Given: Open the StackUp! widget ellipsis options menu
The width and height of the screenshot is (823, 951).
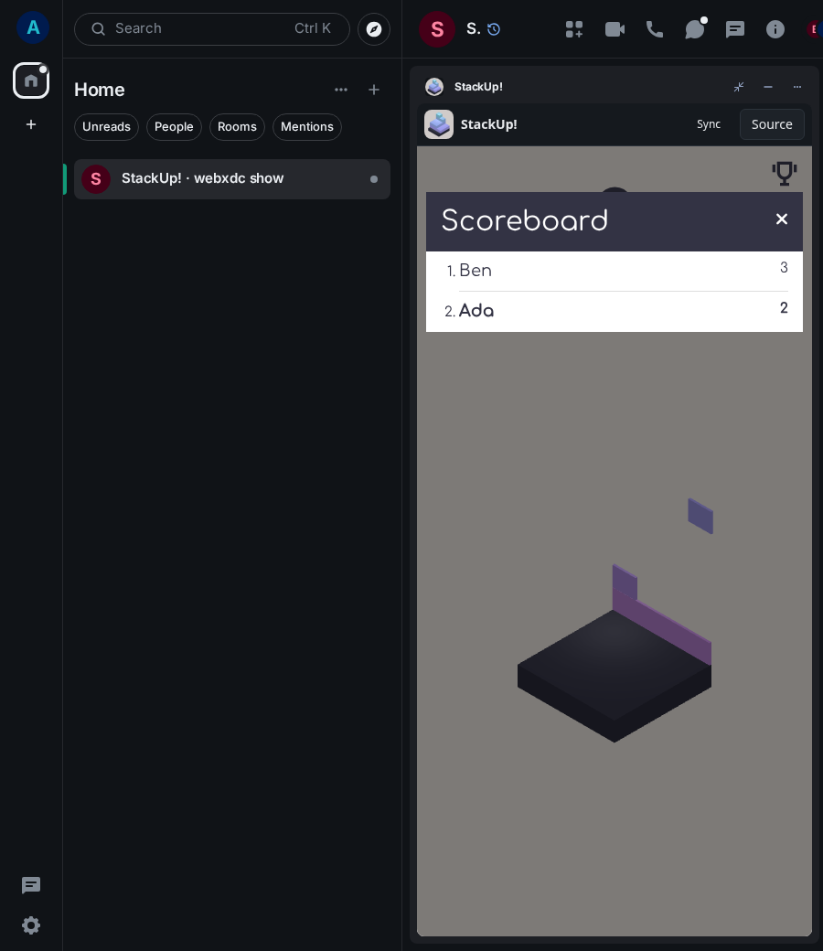Looking at the screenshot, I should pos(796,87).
